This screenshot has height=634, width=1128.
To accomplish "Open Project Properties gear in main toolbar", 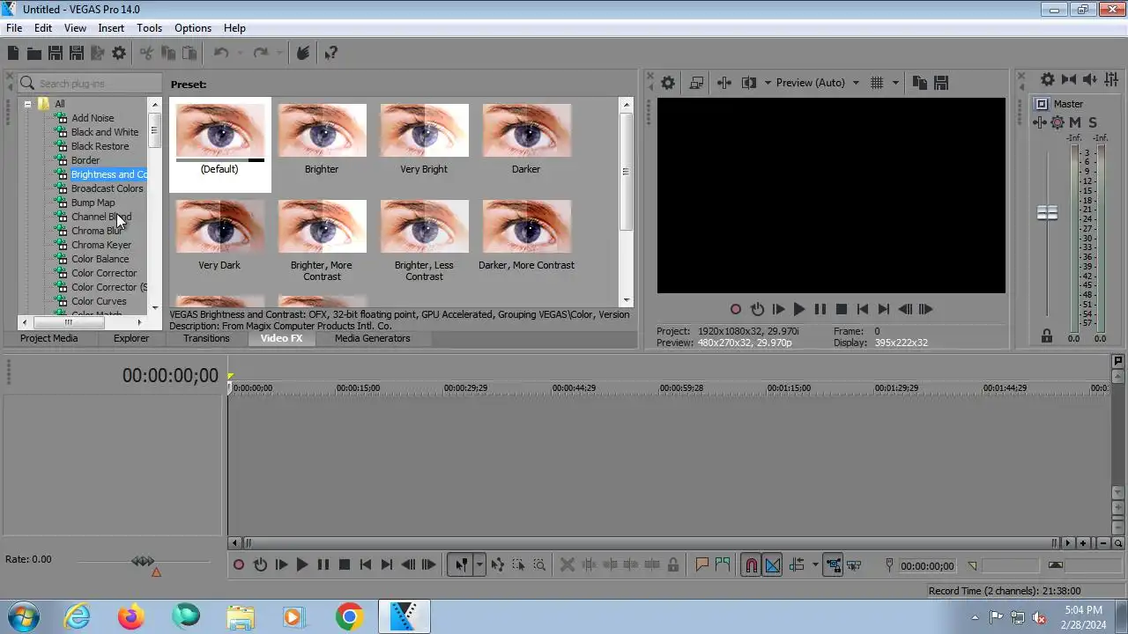I will (x=119, y=54).
